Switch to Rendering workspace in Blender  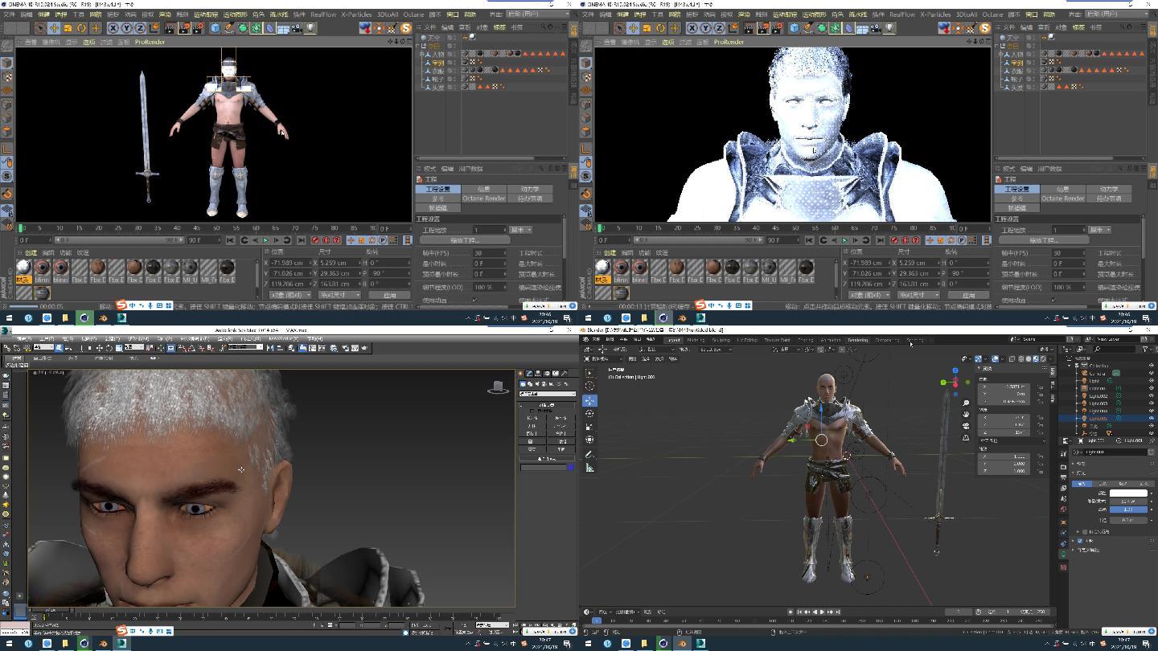point(857,340)
